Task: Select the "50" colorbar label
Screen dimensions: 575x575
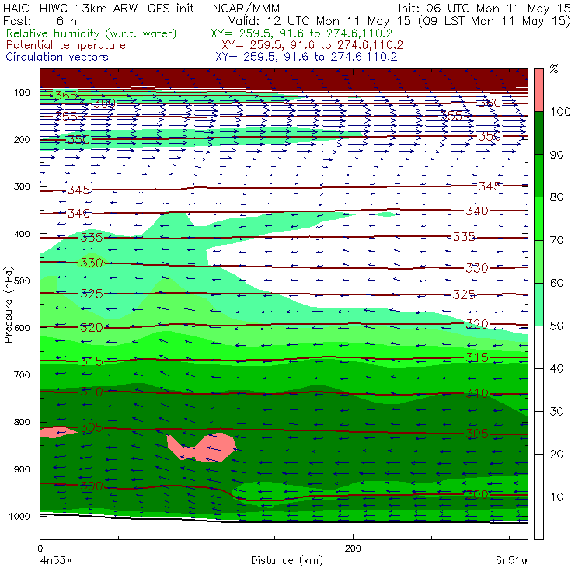Action: click(556, 326)
